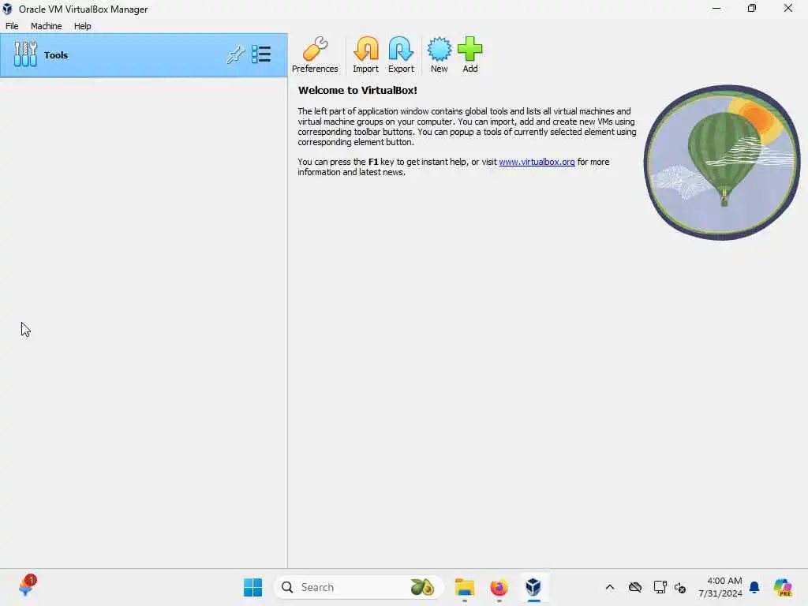Click the muted volume tray icon
The height and width of the screenshot is (606, 808).
pos(680,587)
